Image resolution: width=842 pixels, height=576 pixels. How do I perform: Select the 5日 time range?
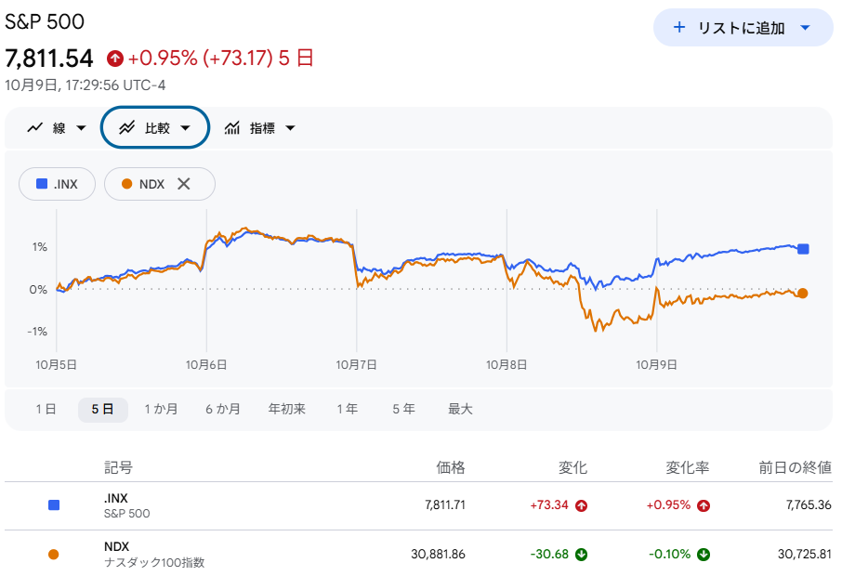[102, 409]
